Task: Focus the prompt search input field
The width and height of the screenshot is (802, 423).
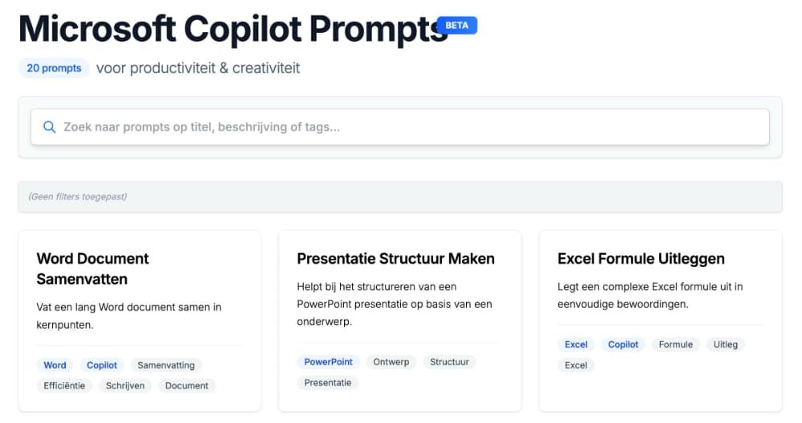Action: tap(400, 127)
